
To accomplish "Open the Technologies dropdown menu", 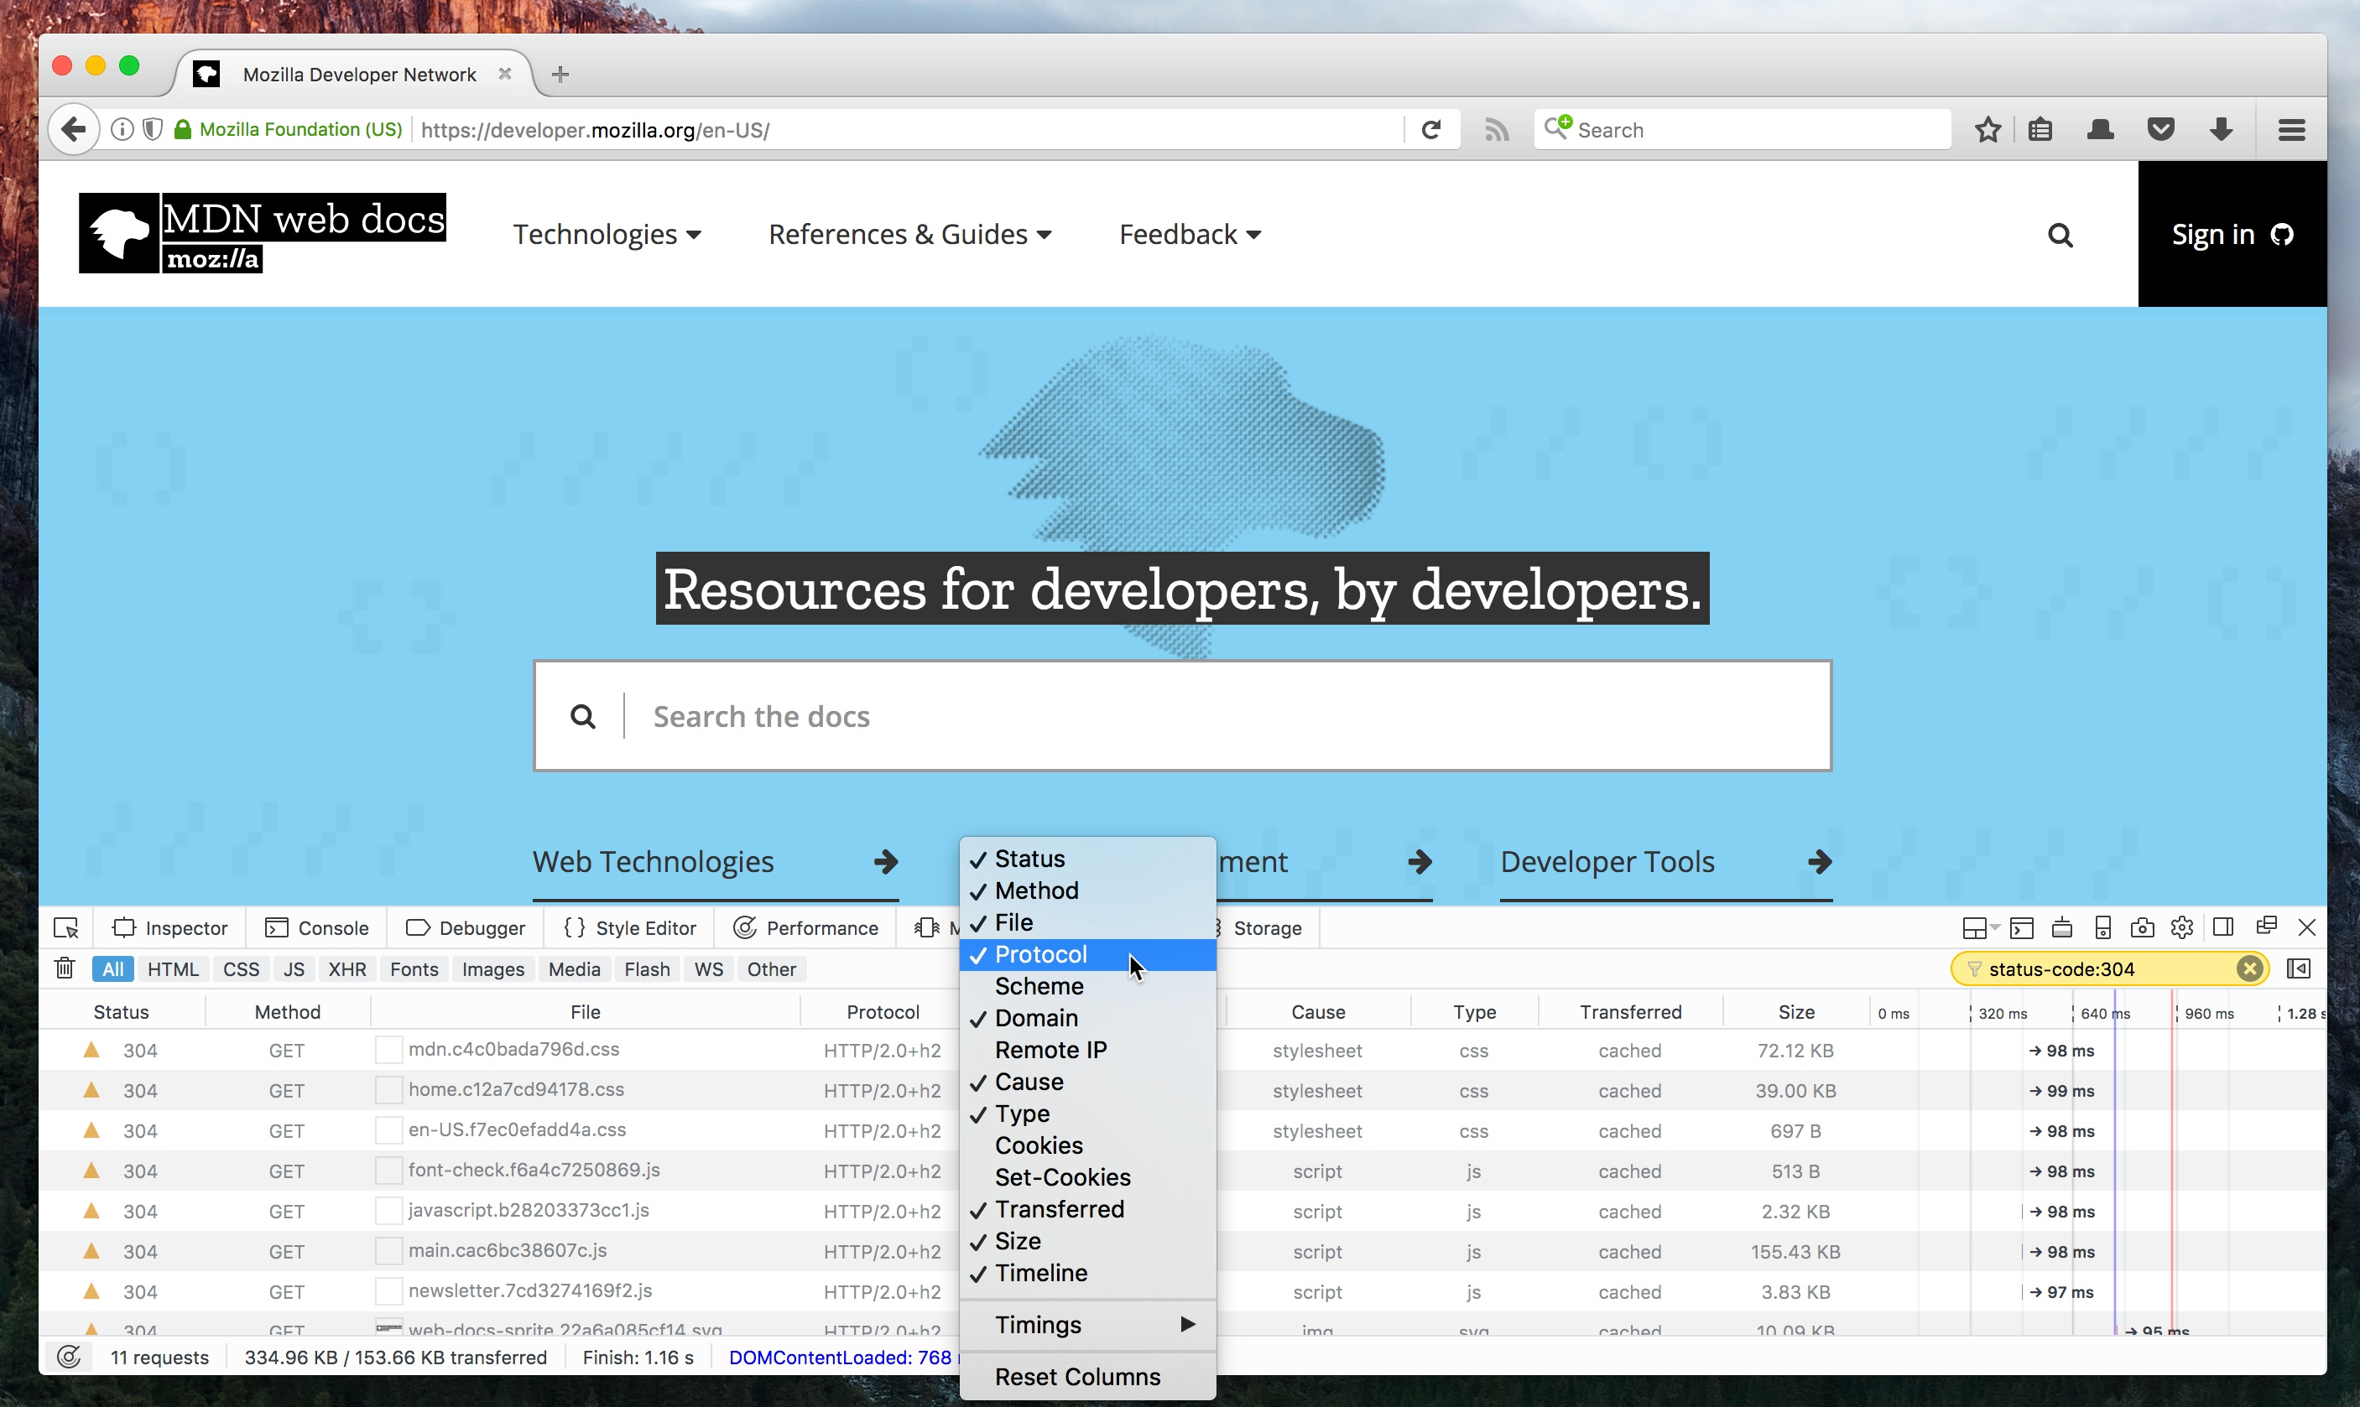I will coord(607,233).
